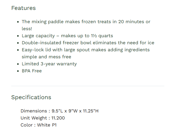Click the Unit Weight label

click(x=34, y=118)
